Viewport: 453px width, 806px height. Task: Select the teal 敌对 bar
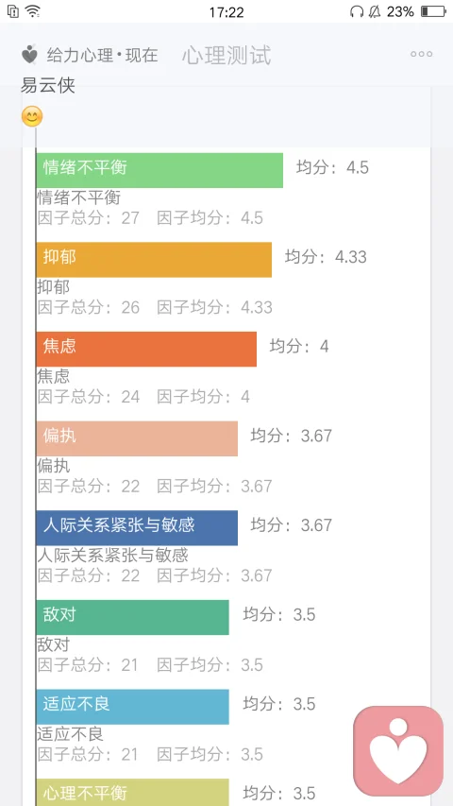pos(132,617)
